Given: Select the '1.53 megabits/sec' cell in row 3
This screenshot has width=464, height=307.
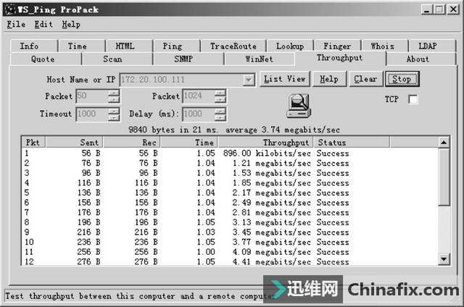Looking at the screenshot, I should point(272,173).
